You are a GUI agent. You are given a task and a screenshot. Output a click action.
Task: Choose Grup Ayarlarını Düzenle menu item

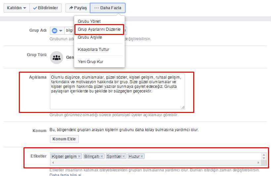tap(99, 29)
